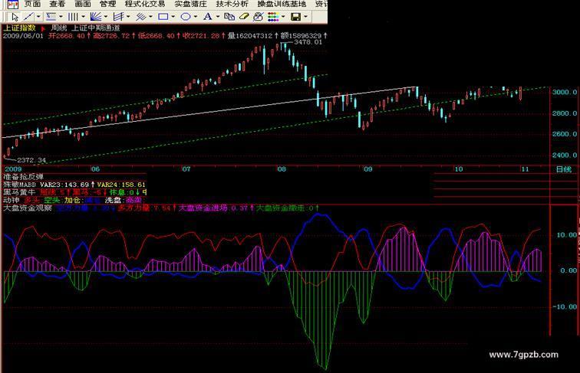Expand dropdown next to vertical lines tool
Screen dimensions: 580x373
pos(83,17)
